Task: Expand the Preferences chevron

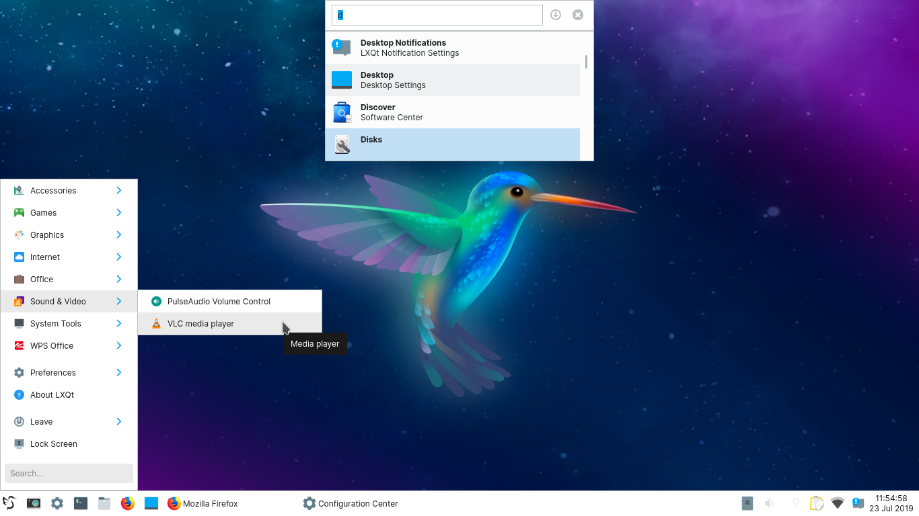Action: [118, 372]
